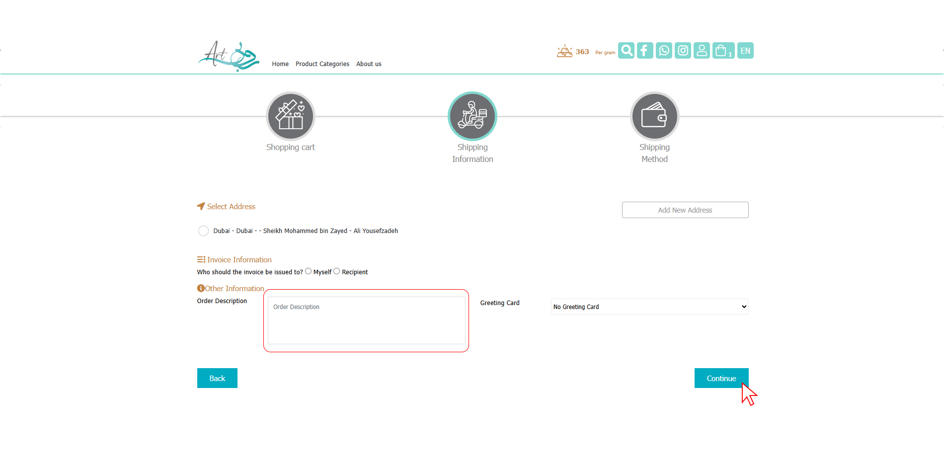The image size is (944, 469).
Task: Visit the Instagram icon link
Action: pyautogui.click(x=683, y=51)
